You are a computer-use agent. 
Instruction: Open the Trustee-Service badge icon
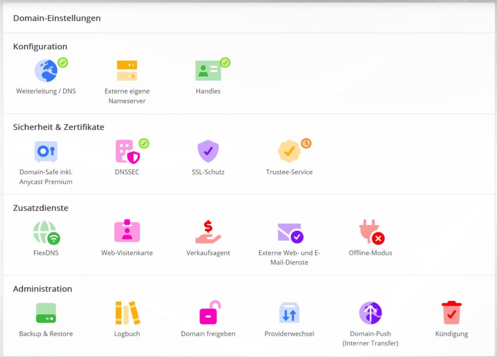(289, 151)
